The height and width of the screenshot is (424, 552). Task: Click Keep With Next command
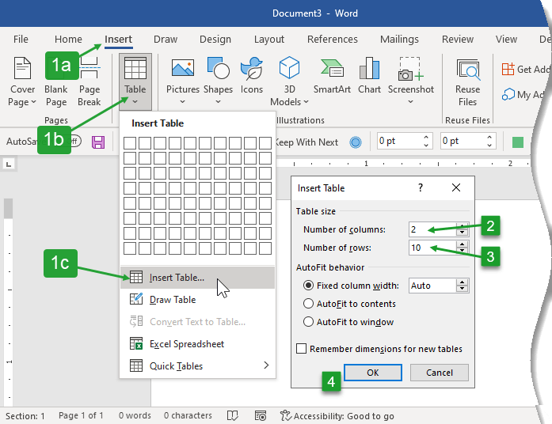pyautogui.click(x=307, y=142)
